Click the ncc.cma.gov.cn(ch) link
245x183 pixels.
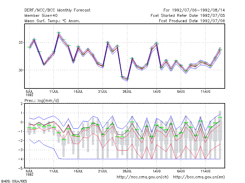pos(142,177)
